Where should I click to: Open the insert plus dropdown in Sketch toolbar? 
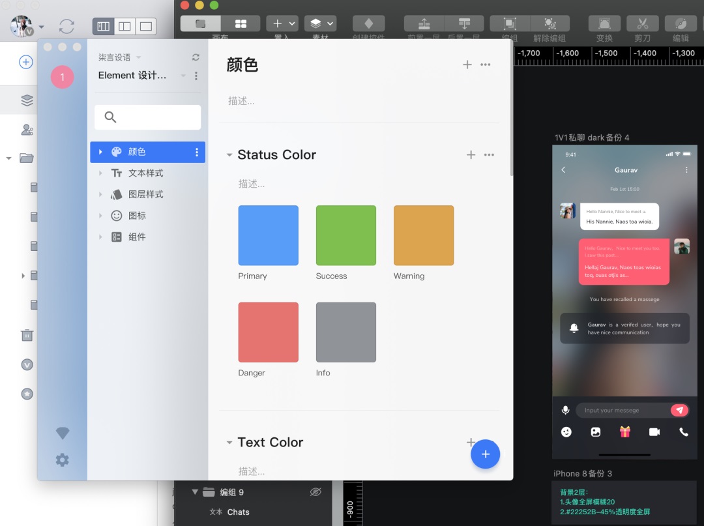tap(283, 23)
